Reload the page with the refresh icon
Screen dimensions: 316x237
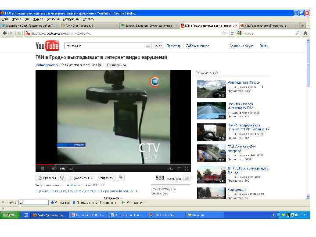232,33
